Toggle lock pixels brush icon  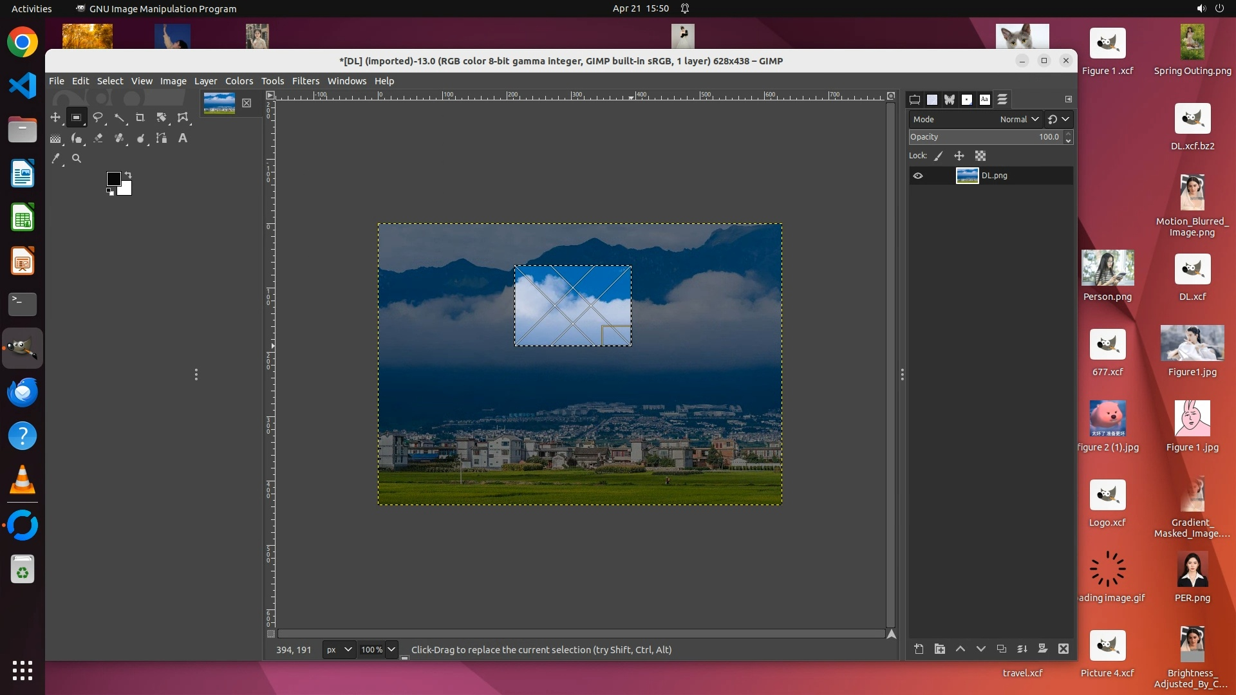[939, 156]
